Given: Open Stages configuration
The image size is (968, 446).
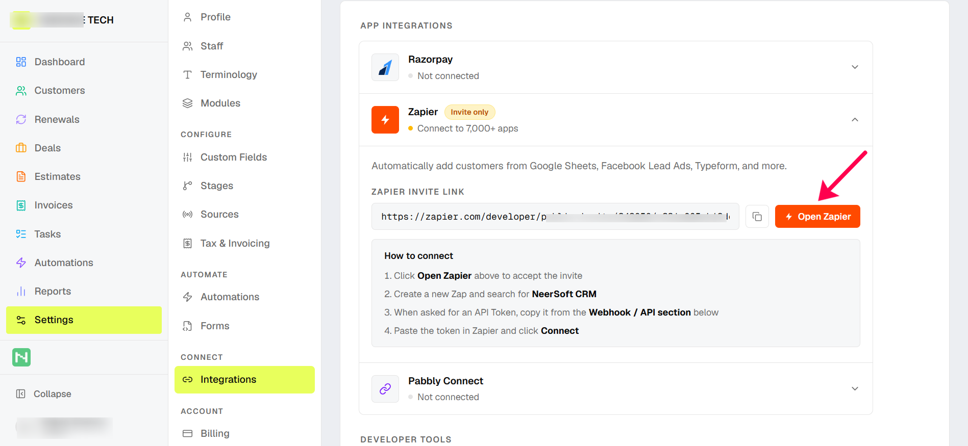Looking at the screenshot, I should pos(244,186).
